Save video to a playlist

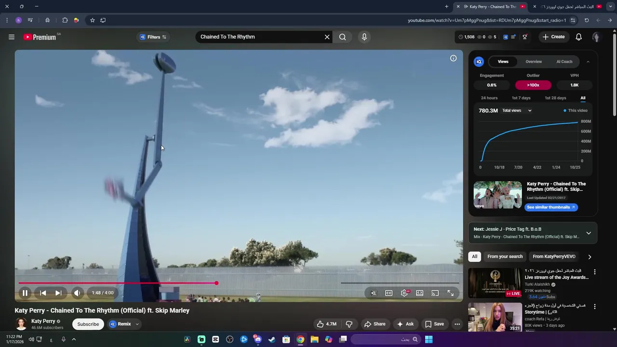(x=434, y=324)
